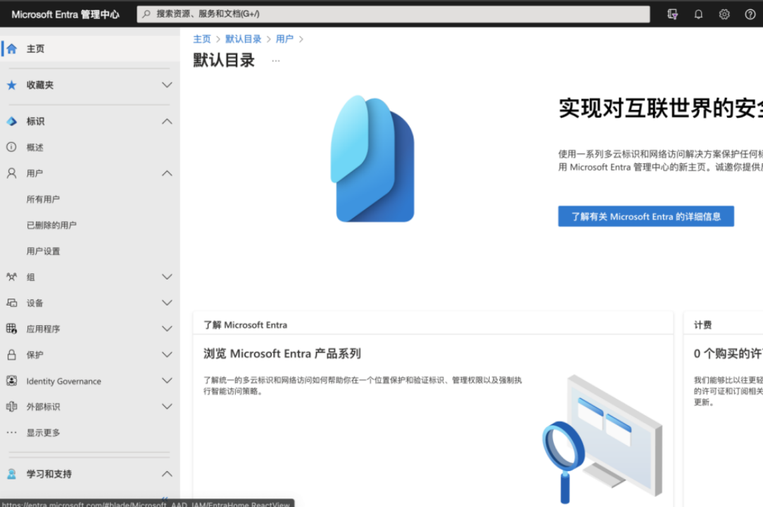Image resolution: width=763 pixels, height=507 pixels.
Task: Collapse the 学习和支持 chevron
Action: click(x=167, y=474)
